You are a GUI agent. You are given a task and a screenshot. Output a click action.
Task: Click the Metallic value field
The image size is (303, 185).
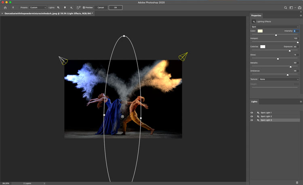tap(296, 63)
